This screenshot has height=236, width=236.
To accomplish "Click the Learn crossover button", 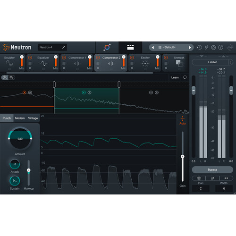I will (x=175, y=77).
